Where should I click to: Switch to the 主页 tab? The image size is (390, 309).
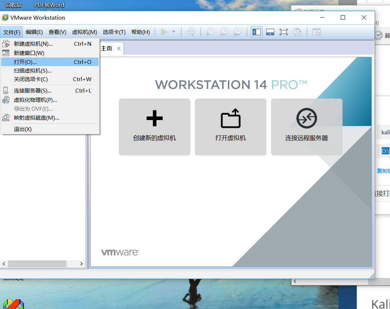(x=107, y=49)
